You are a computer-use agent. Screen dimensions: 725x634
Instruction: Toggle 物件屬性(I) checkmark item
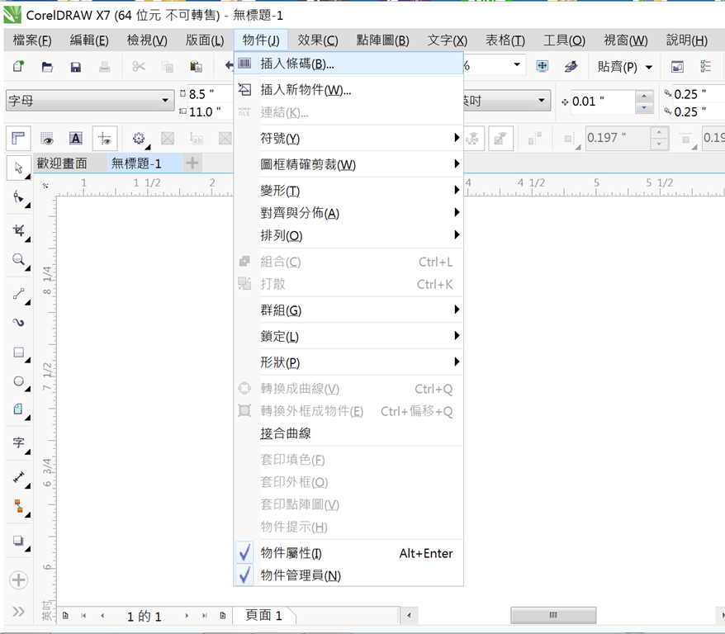click(348, 553)
